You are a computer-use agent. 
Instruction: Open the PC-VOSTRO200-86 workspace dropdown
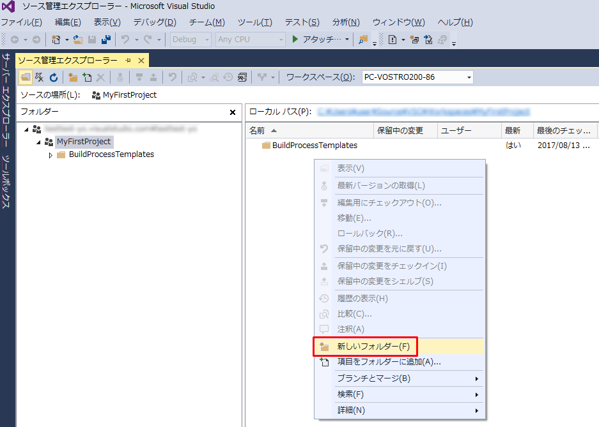[469, 77]
